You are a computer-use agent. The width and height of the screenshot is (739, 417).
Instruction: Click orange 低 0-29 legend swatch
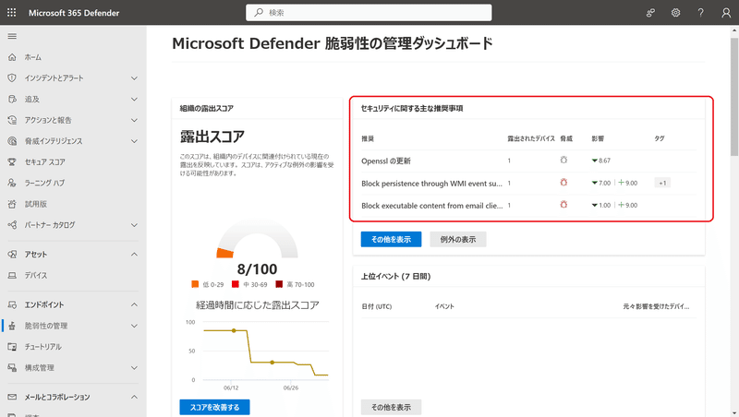click(x=195, y=284)
